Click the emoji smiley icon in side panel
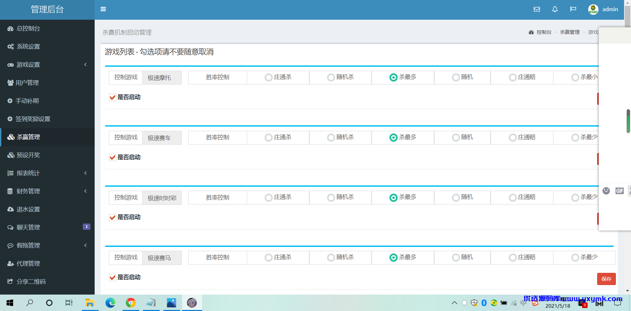This screenshot has height=311, width=631. [606, 191]
